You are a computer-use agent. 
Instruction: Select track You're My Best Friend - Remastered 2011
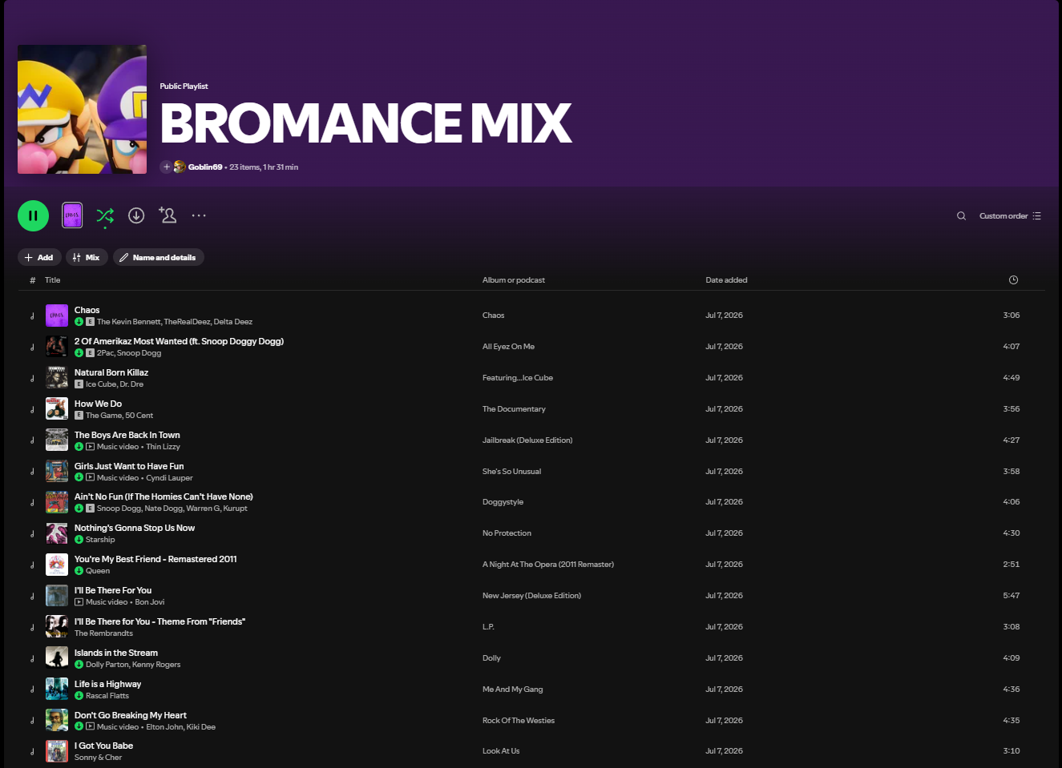pos(155,559)
